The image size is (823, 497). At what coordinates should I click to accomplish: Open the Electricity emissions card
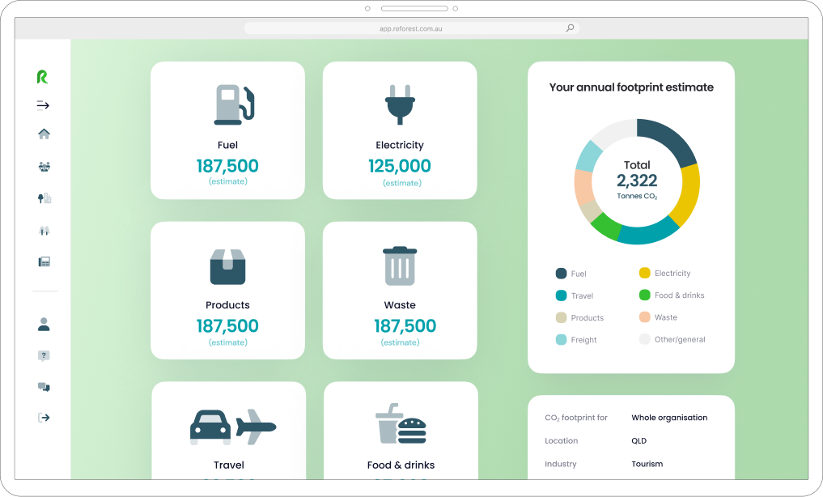[x=400, y=130]
